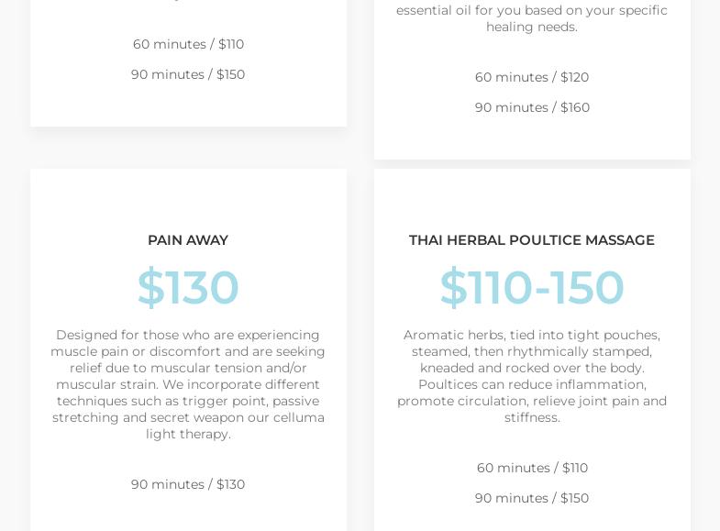Click the Pain Away description paragraph
The image size is (720, 531).
pos(188,384)
